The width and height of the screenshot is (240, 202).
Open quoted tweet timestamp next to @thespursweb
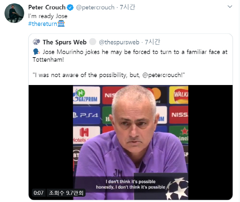[x=152, y=42]
